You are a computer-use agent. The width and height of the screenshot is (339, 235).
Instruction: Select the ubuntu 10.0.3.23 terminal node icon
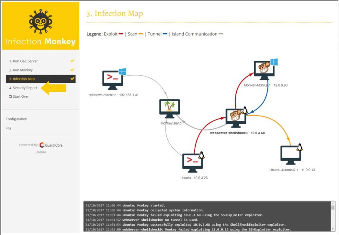192,163
